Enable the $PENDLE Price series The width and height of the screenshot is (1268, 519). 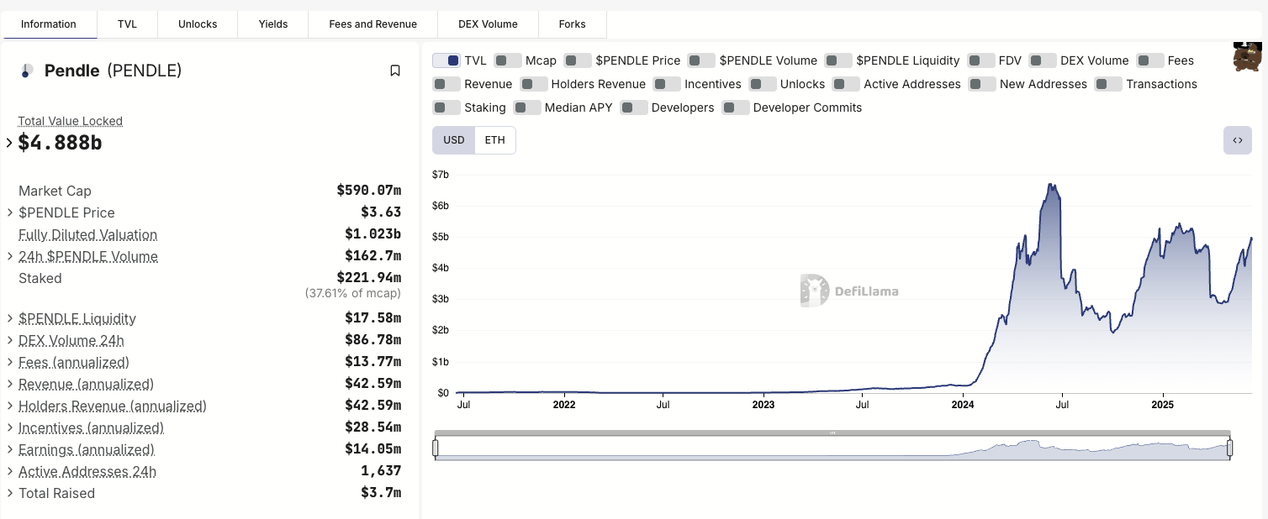tap(578, 60)
